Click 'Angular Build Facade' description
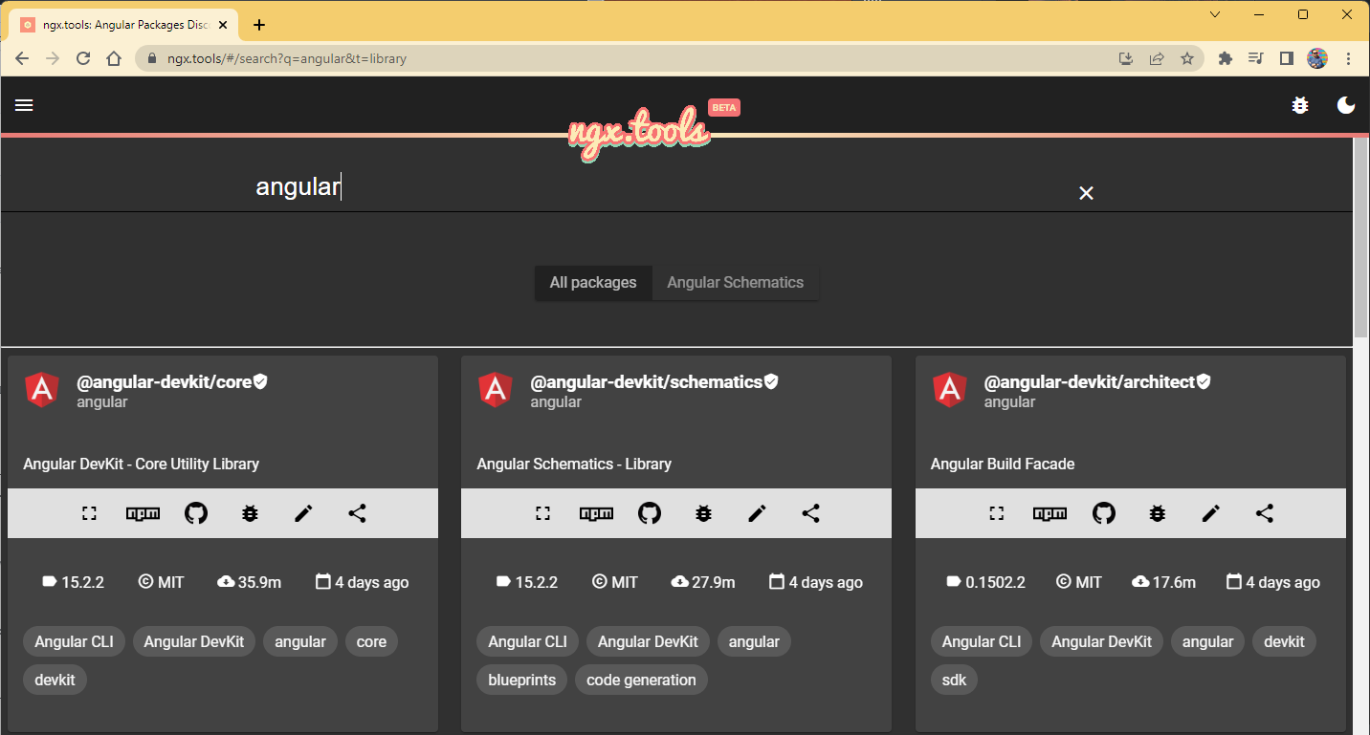This screenshot has width=1370, height=735. pos(1003,464)
